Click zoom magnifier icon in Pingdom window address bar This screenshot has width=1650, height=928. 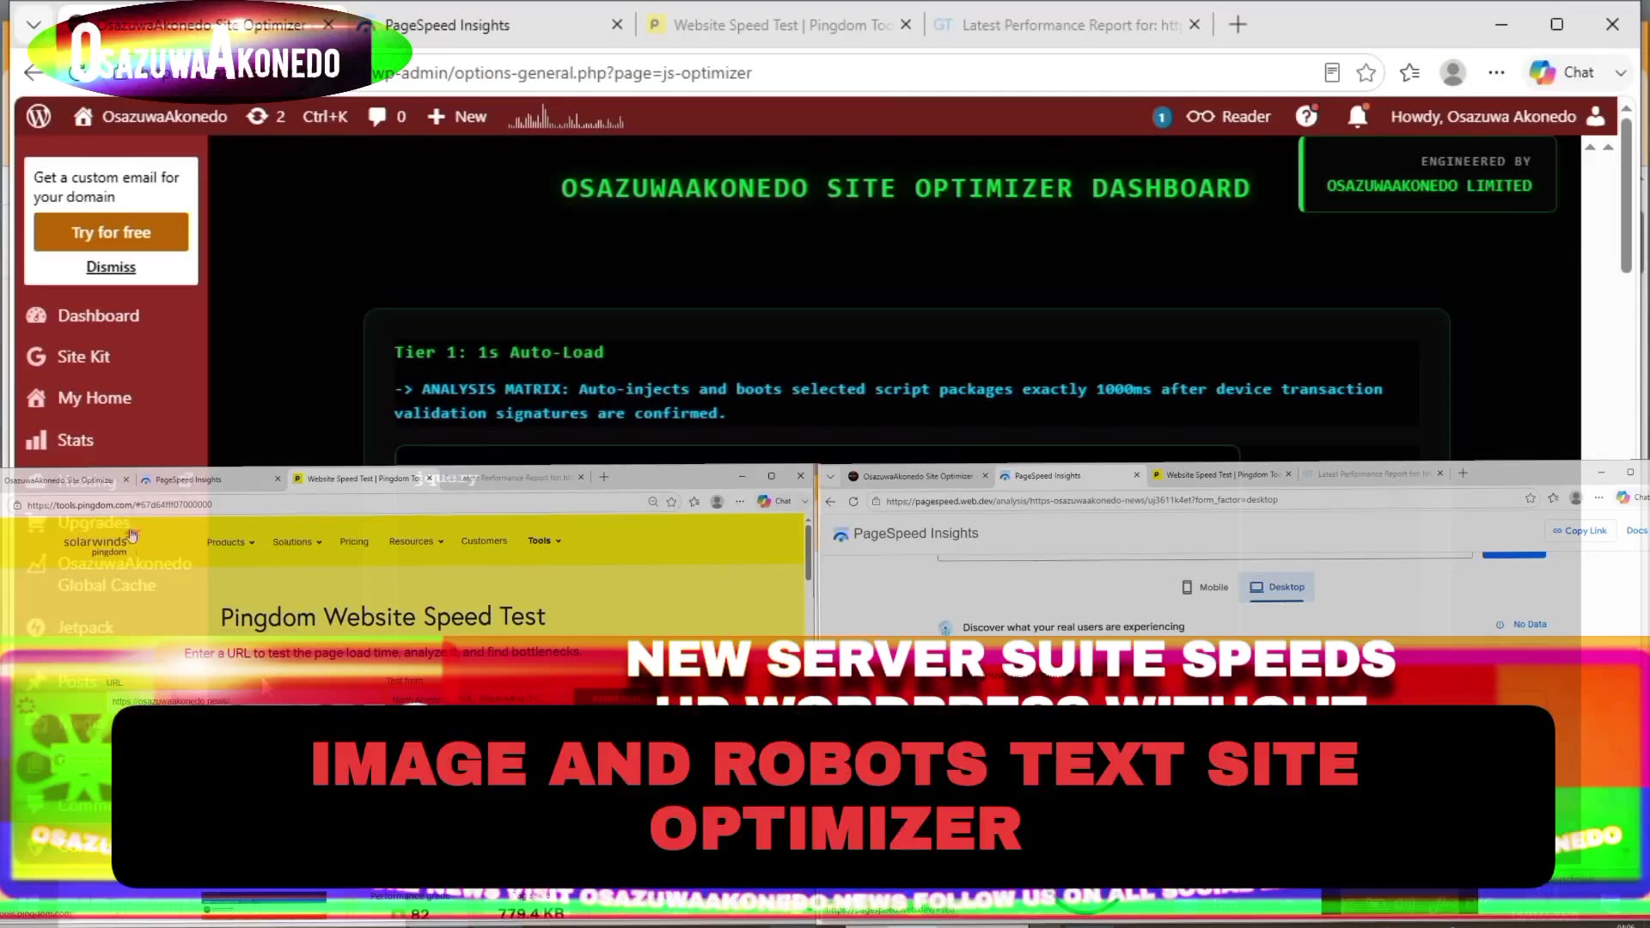653,502
